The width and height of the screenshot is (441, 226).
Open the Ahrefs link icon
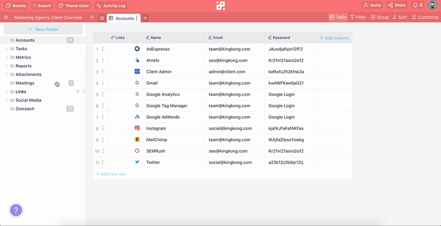coord(137,60)
